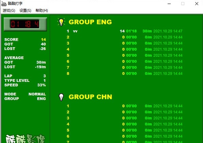Click player name vv in ENG rank 1

[75, 31]
